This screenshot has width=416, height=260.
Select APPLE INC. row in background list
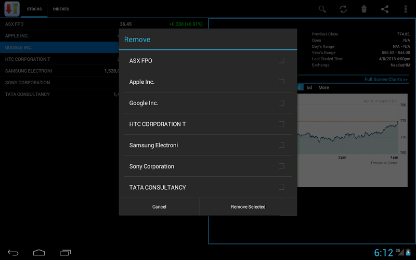[59, 36]
